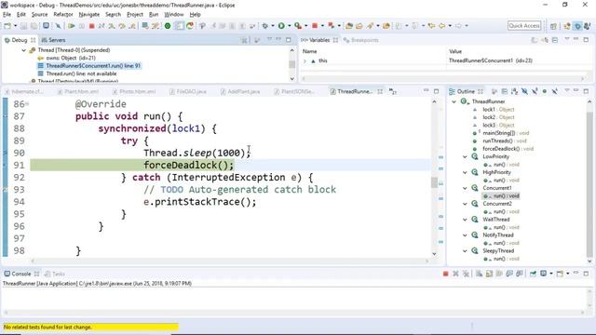
Task: Open the New file dropdown arrow
Action: (15, 26)
